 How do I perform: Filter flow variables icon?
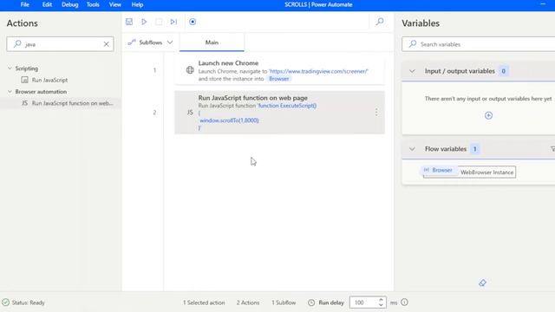[552, 149]
